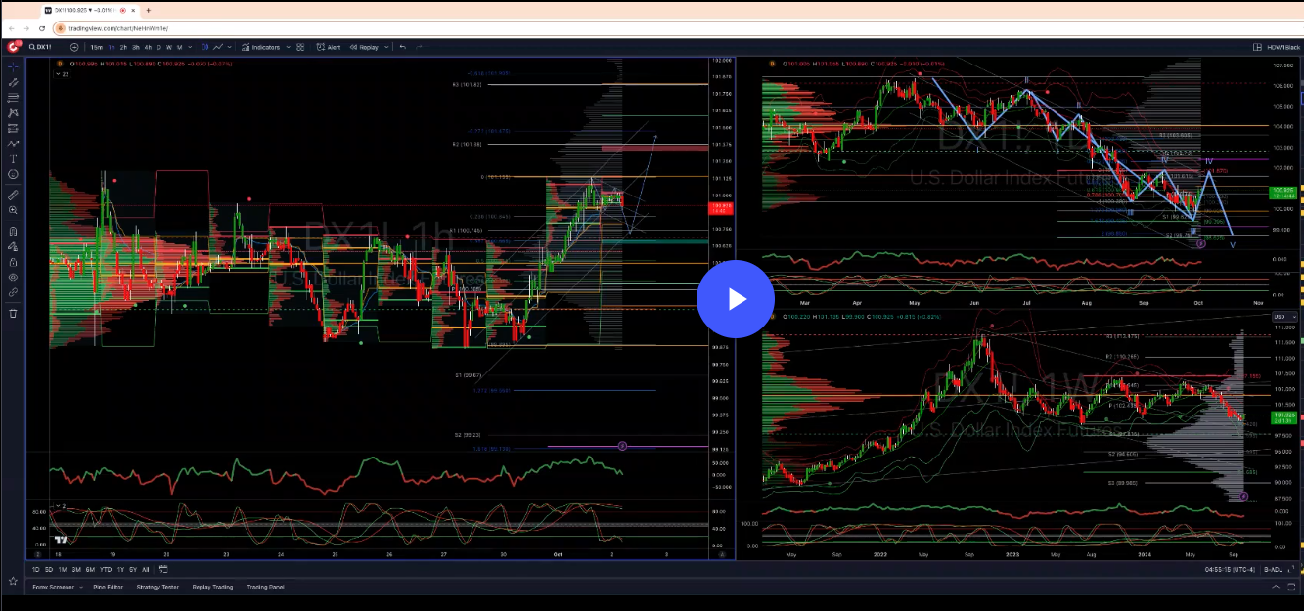Toggle stay in drawing mode

(13, 246)
